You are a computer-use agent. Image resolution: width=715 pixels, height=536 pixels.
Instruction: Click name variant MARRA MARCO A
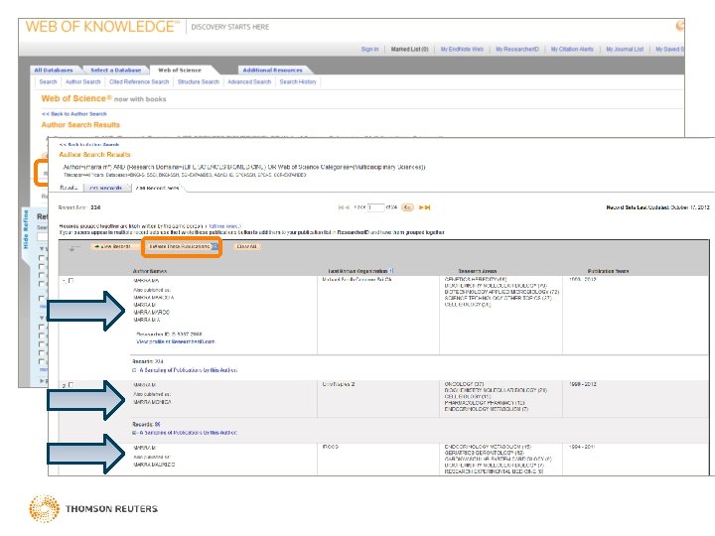tap(153, 298)
